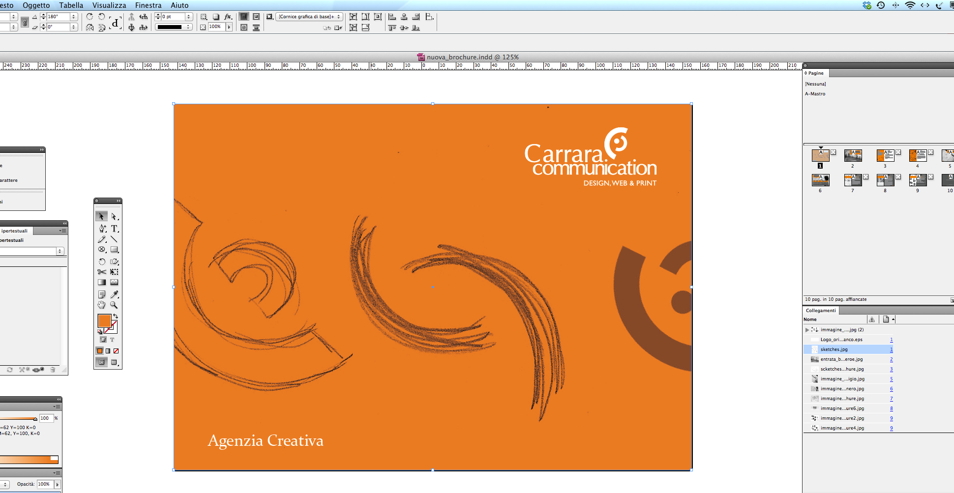Go to page link for immagine...nero.jpg

point(891,389)
